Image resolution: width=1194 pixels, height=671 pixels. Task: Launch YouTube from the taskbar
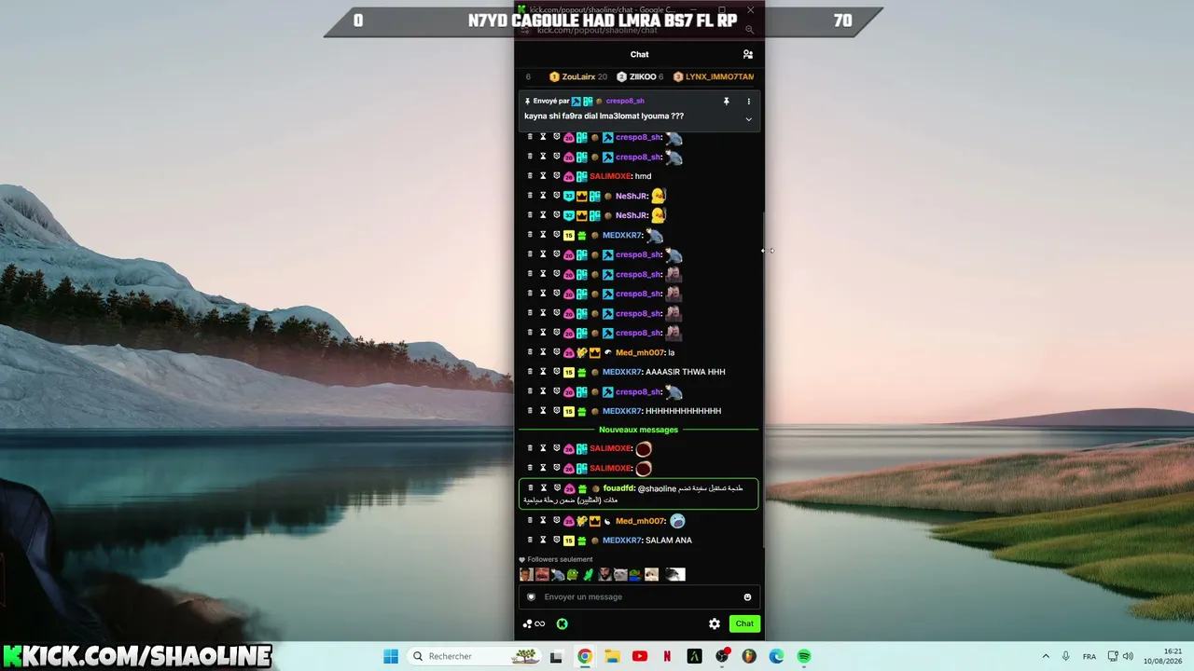[x=639, y=656]
